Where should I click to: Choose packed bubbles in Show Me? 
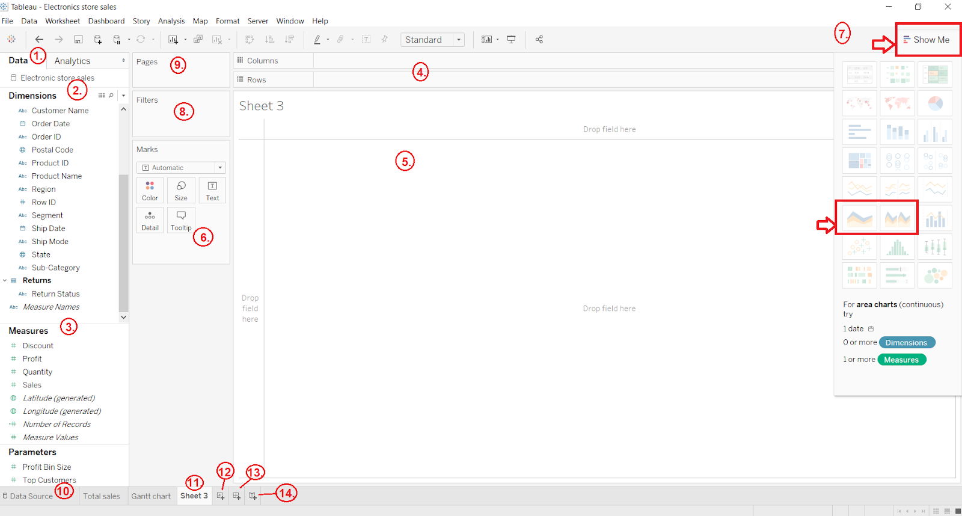tap(935, 275)
